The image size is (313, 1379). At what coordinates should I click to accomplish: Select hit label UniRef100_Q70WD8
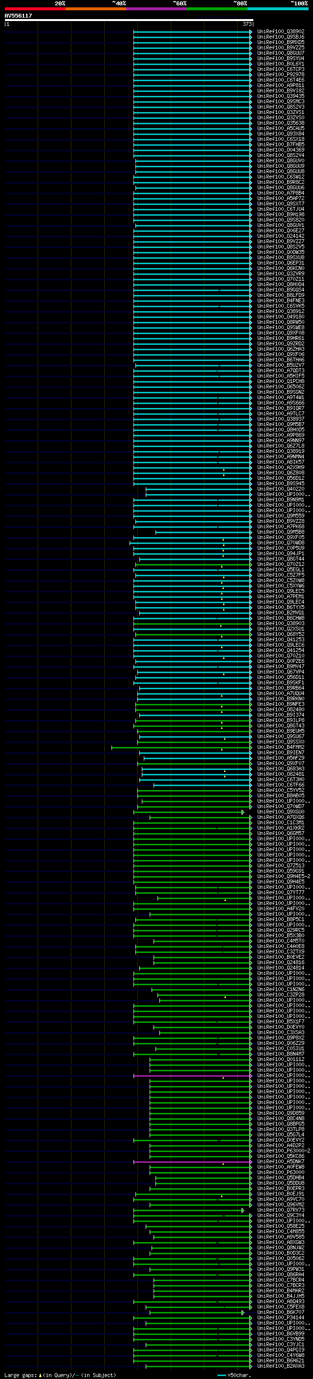(x=280, y=543)
